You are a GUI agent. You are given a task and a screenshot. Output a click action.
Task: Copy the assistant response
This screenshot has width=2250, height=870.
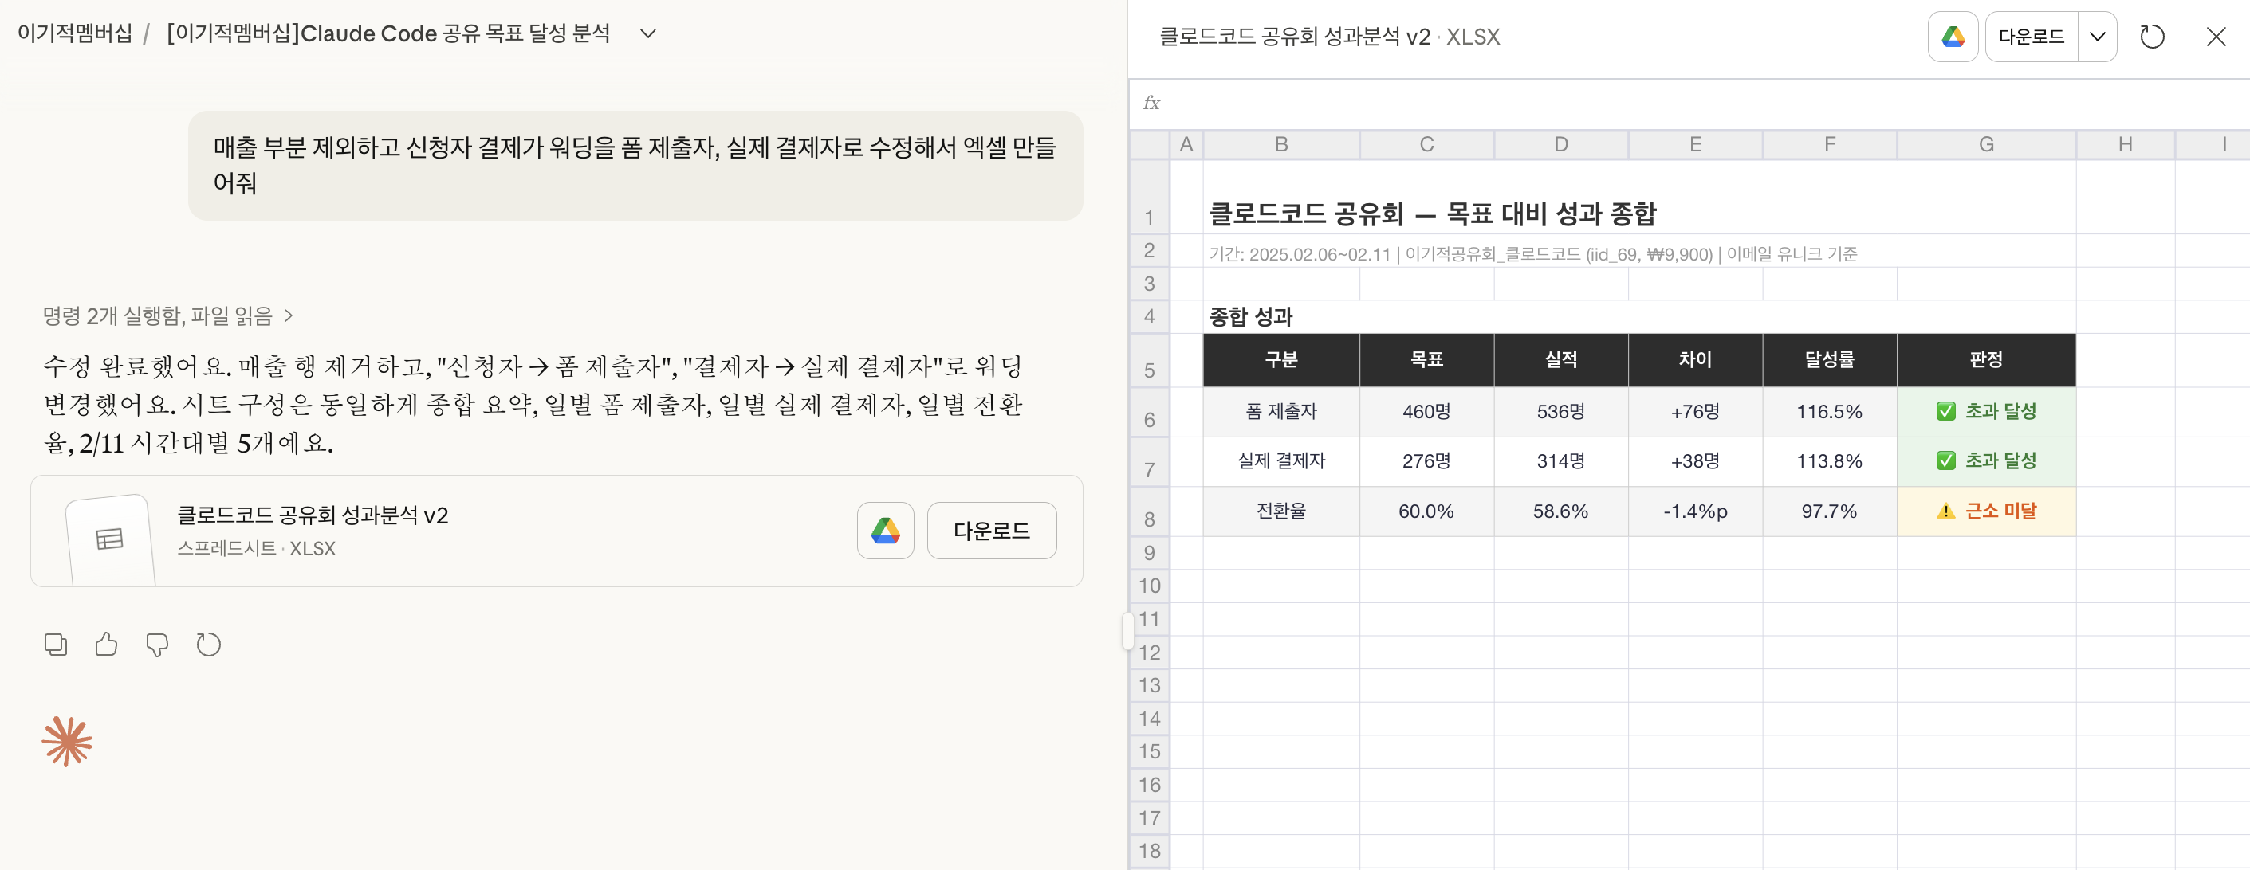tap(55, 644)
